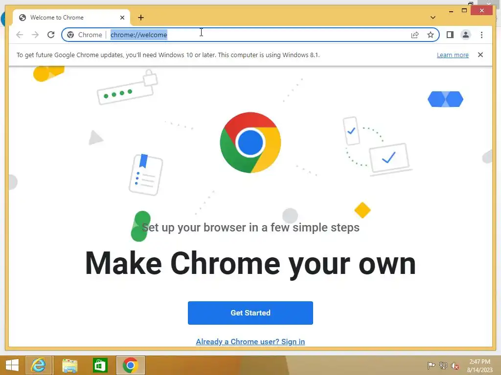
Task: Dismiss the Windows 8.1 update notice
Action: pos(480,55)
